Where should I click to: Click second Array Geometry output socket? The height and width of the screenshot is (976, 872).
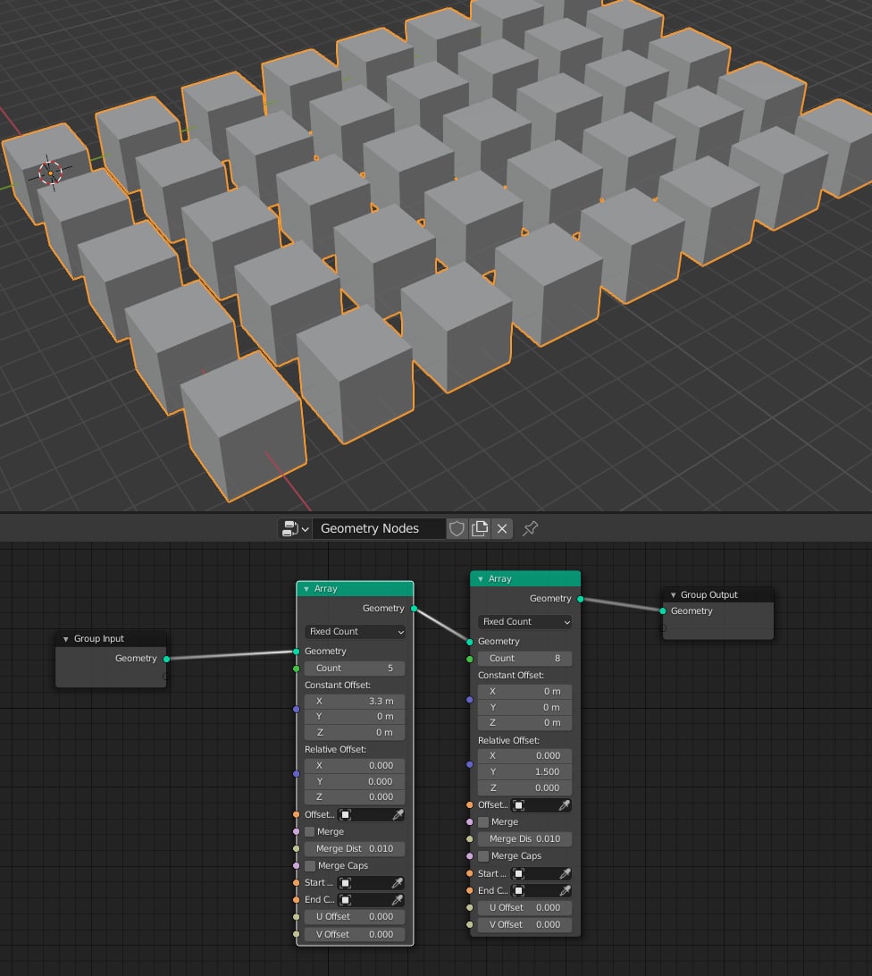click(x=581, y=599)
